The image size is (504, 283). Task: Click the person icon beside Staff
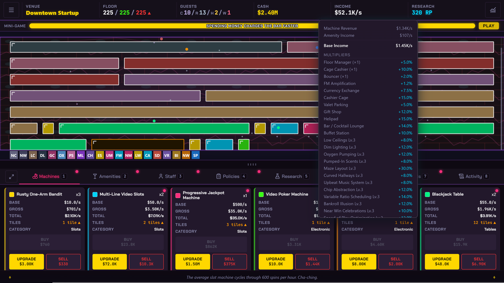(161, 176)
